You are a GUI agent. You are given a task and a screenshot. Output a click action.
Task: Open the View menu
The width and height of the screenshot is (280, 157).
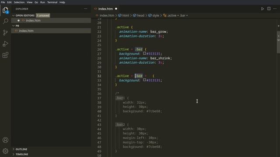pos(29,2)
